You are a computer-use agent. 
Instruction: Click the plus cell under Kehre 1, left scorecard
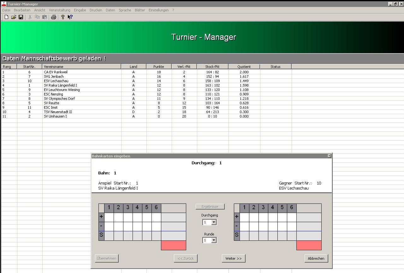(109, 217)
